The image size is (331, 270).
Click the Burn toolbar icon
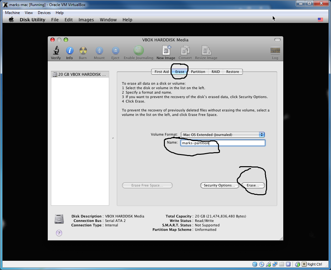pos(83,51)
